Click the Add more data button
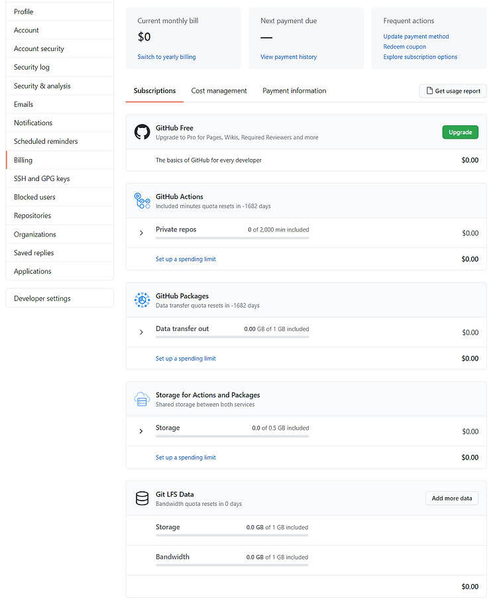 [x=452, y=499]
